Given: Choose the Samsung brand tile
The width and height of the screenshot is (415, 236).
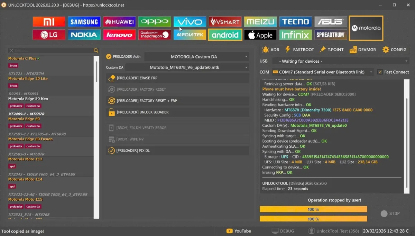Looking at the screenshot, I should tap(84, 22).
